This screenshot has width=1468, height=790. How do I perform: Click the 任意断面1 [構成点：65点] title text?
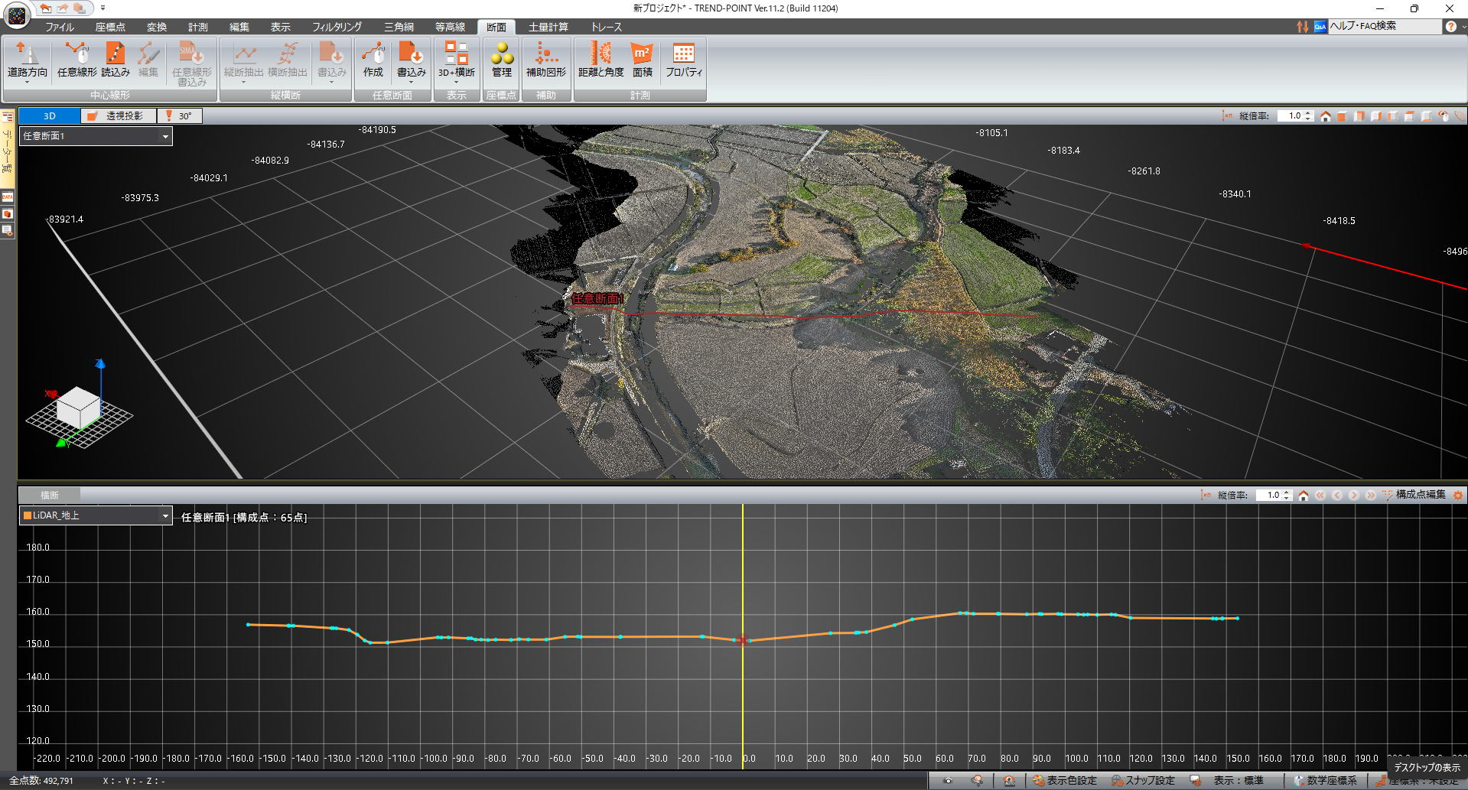244,518
